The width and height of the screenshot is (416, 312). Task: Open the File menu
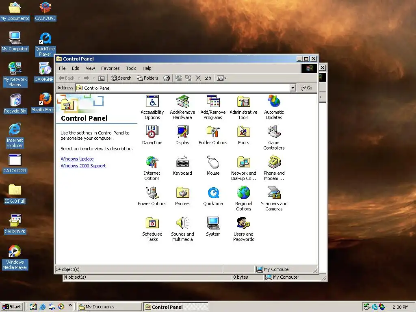point(62,68)
